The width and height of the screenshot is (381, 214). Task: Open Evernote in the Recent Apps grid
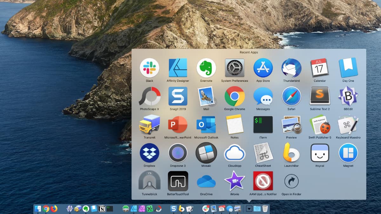[206, 68]
